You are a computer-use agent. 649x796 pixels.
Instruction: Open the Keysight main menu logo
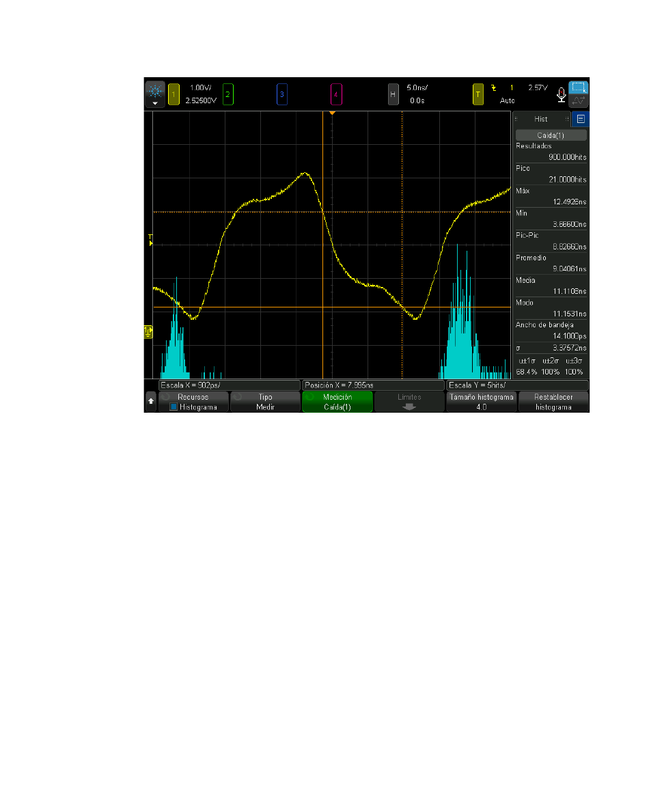click(x=155, y=94)
